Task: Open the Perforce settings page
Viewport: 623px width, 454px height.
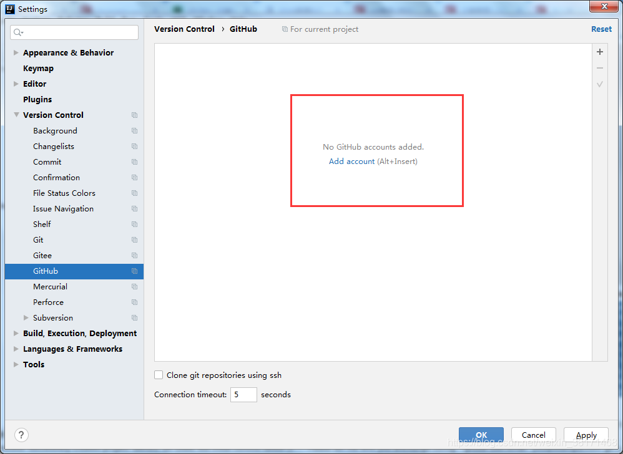Action: click(49, 302)
